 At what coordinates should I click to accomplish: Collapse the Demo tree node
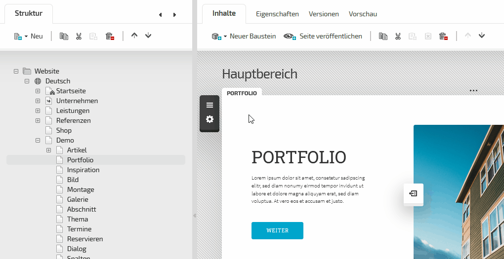(38, 141)
